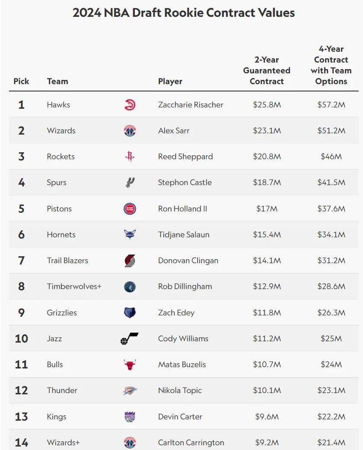This screenshot has width=363, height=450.
Task: Select the Kings logo icon
Action: coord(130,417)
